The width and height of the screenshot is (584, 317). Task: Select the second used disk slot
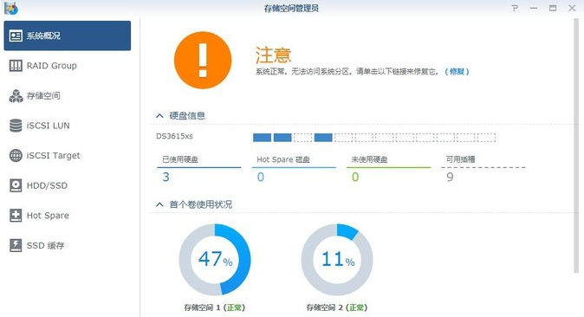(282, 138)
